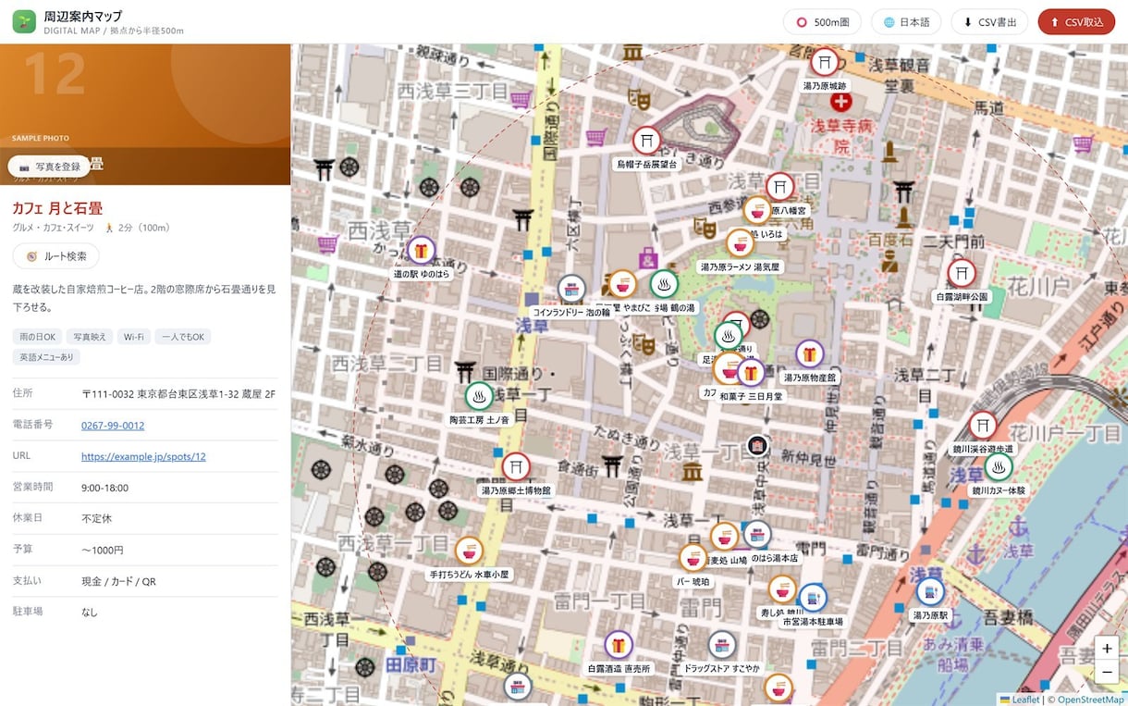Click the 蕎麦処 山鳩 noodle marker
The width and height of the screenshot is (1128, 706).
(x=724, y=537)
